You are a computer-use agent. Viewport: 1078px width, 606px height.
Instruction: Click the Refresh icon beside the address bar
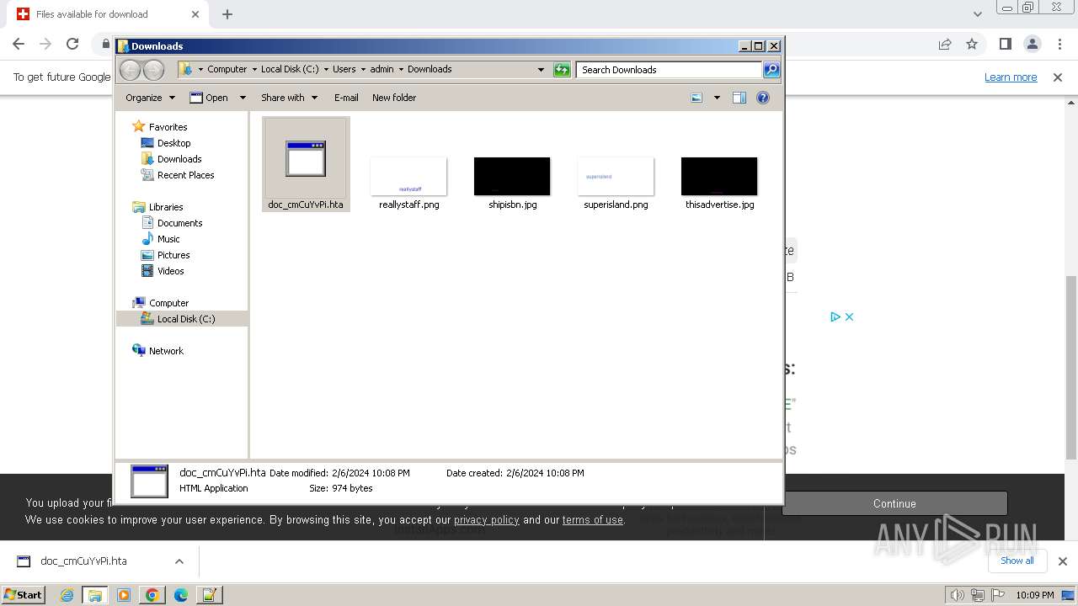[562, 70]
